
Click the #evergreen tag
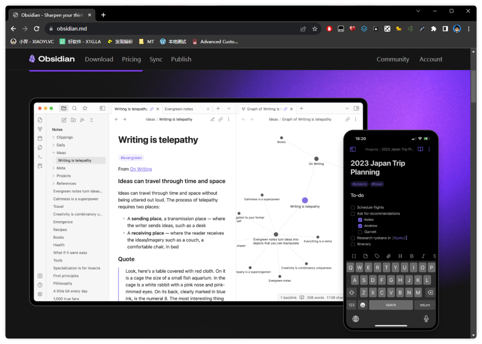click(x=131, y=158)
